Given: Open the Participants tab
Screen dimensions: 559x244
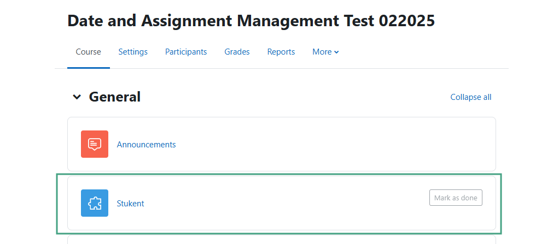Looking at the screenshot, I should click(x=186, y=52).
